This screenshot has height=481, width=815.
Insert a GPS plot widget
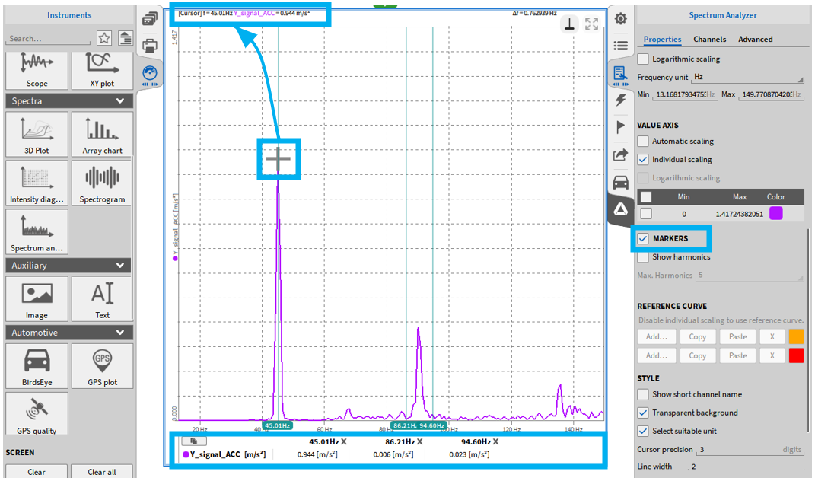pos(102,365)
